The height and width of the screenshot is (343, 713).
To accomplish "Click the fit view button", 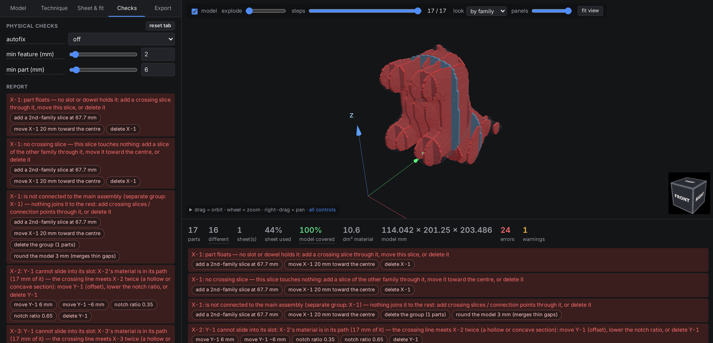I will tap(590, 11).
